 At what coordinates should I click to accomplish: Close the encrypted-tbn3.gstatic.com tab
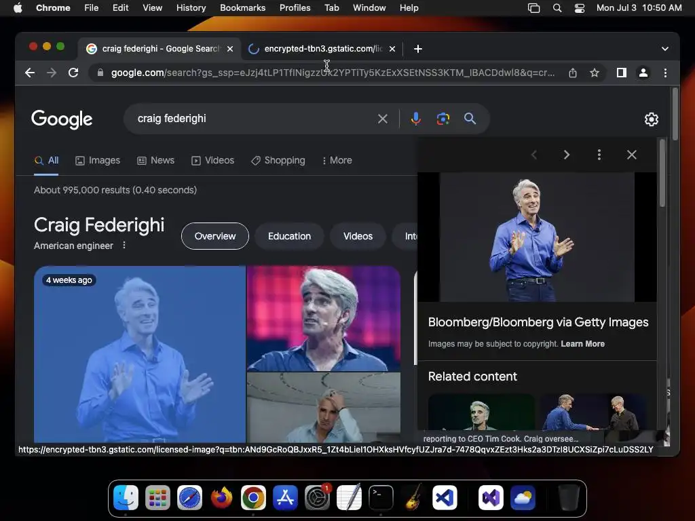(x=392, y=49)
